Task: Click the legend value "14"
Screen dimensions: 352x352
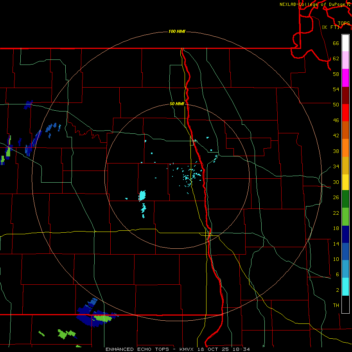Action: pos(336,244)
